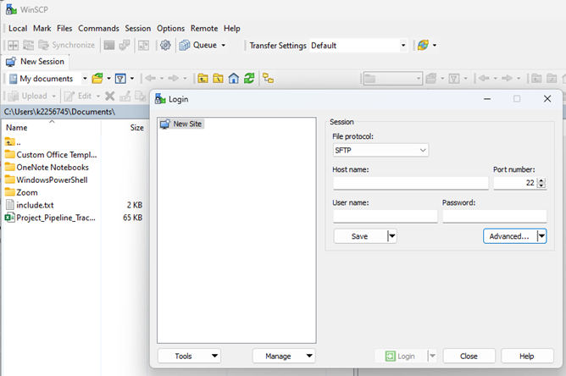Open the File protocol SFTP dropdown
This screenshot has width=566, height=376.
click(x=380, y=150)
